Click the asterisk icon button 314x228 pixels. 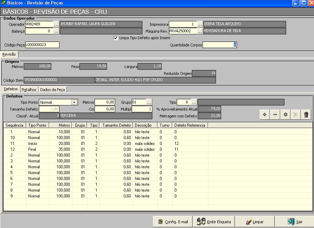tap(285, 115)
